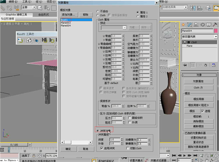Open the 视图 (Views) menu
219x162 pixels.
coord(51,2)
